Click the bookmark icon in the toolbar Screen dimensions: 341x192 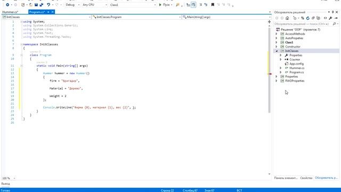pyautogui.click(x=213, y=5)
